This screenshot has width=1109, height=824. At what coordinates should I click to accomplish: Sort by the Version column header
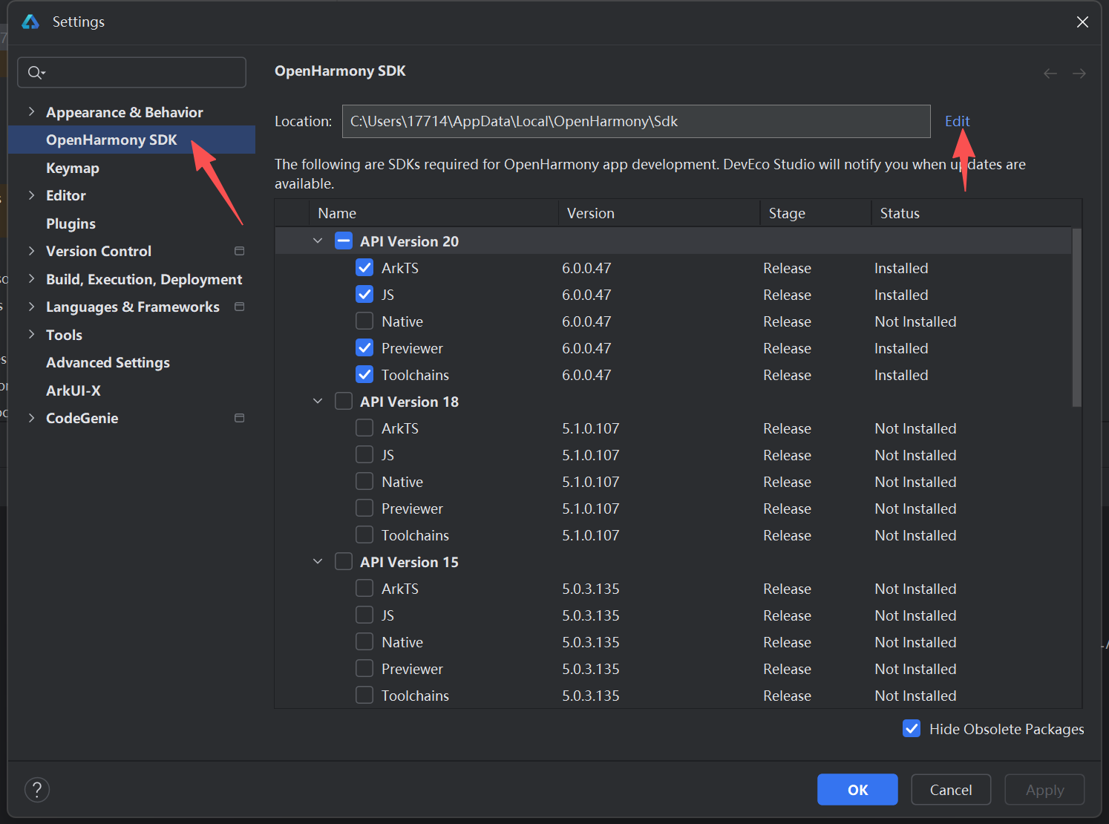659,213
